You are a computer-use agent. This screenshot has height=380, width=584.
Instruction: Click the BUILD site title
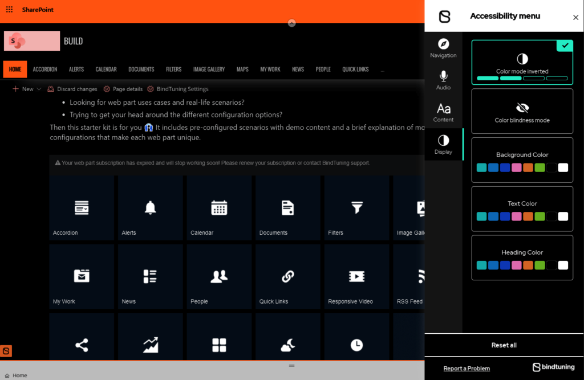[x=74, y=41]
